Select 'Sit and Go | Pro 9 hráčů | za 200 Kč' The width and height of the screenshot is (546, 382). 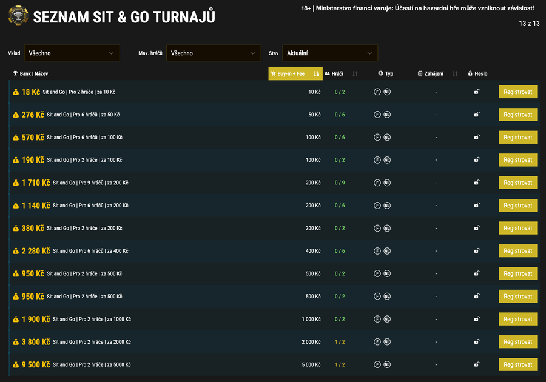(90, 183)
